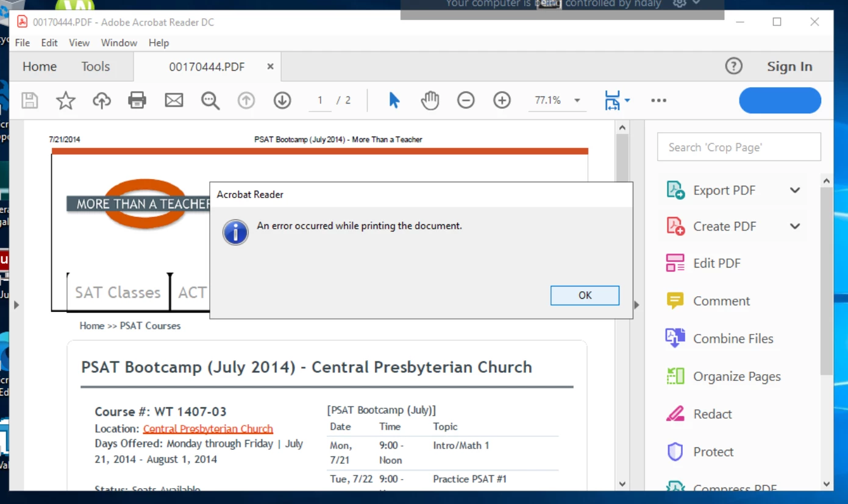Click the Sign In button

tap(789, 66)
